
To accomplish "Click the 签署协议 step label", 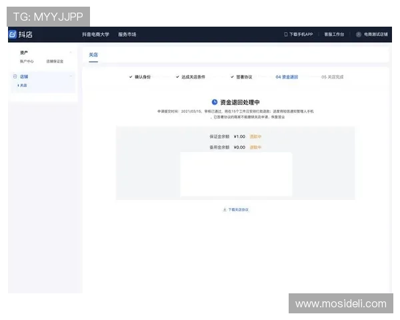I will pyautogui.click(x=244, y=77).
